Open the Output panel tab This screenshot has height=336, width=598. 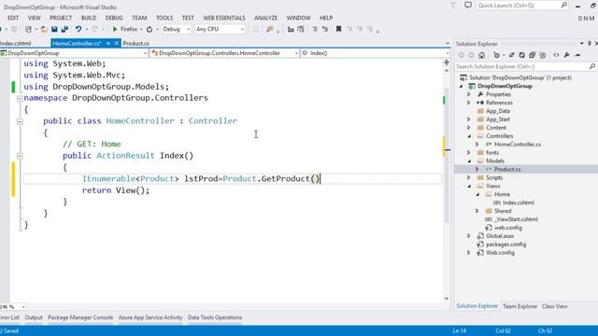pos(34,317)
